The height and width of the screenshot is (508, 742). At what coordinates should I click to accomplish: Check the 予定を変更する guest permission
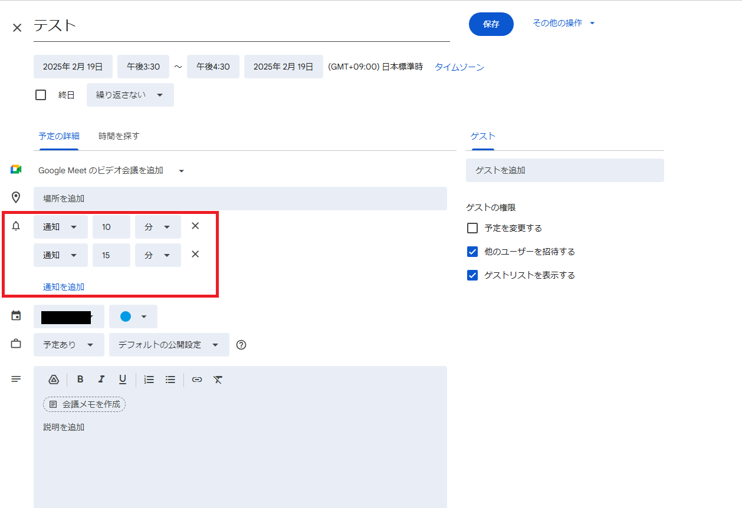(472, 228)
